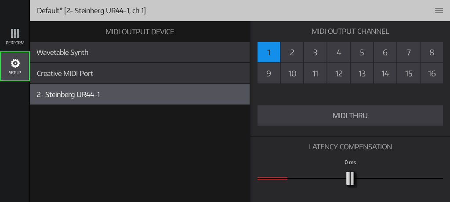Set output channel to 9
The height and width of the screenshot is (202, 450).
click(x=269, y=74)
